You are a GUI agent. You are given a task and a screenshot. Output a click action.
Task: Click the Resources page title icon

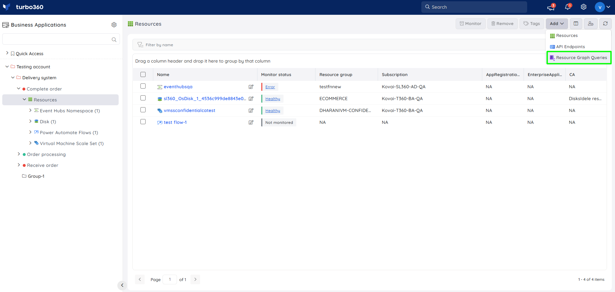(130, 24)
